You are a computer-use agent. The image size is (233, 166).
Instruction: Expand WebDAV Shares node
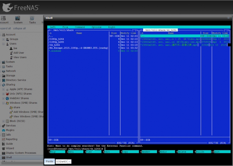click(4, 99)
